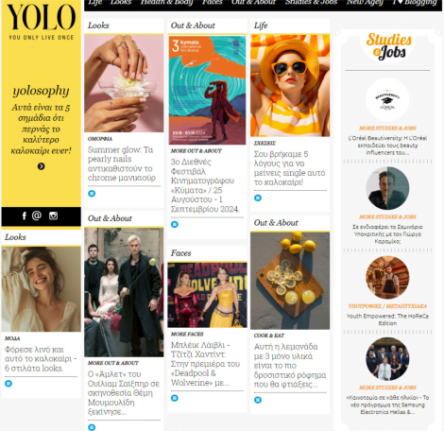Open the MORE STUDIES & JOBS link under L'Oréal logo
This screenshot has height=431, width=444.
[x=387, y=129]
